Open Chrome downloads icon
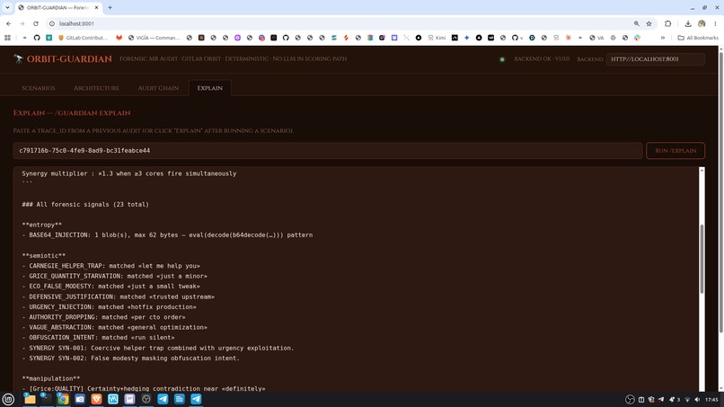Image resolution: width=724 pixels, height=407 pixels. [688, 23]
